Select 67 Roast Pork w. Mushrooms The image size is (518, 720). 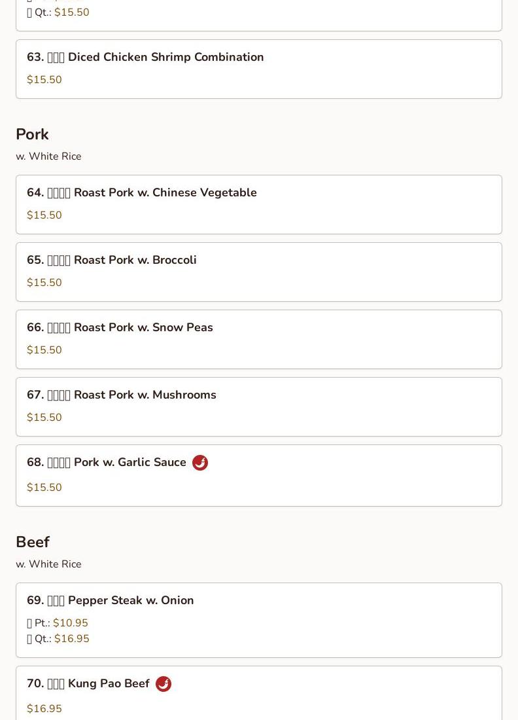click(259, 407)
